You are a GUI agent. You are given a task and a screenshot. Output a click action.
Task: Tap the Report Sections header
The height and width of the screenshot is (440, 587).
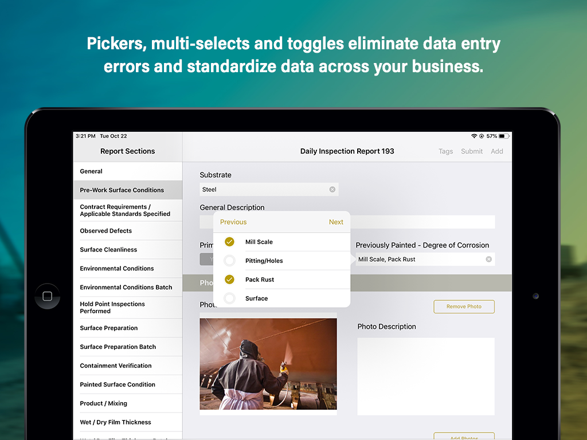coord(128,151)
